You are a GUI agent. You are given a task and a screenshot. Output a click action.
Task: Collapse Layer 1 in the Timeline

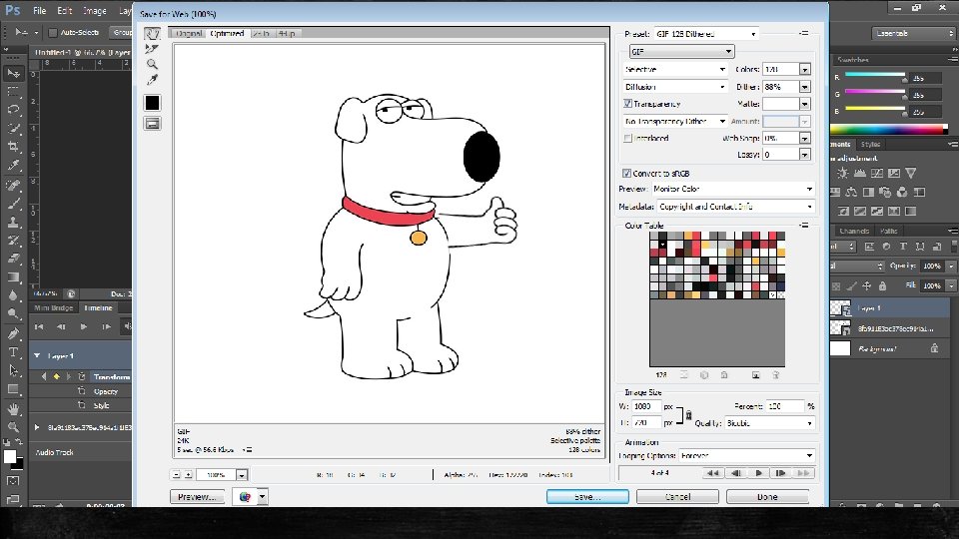[37, 355]
